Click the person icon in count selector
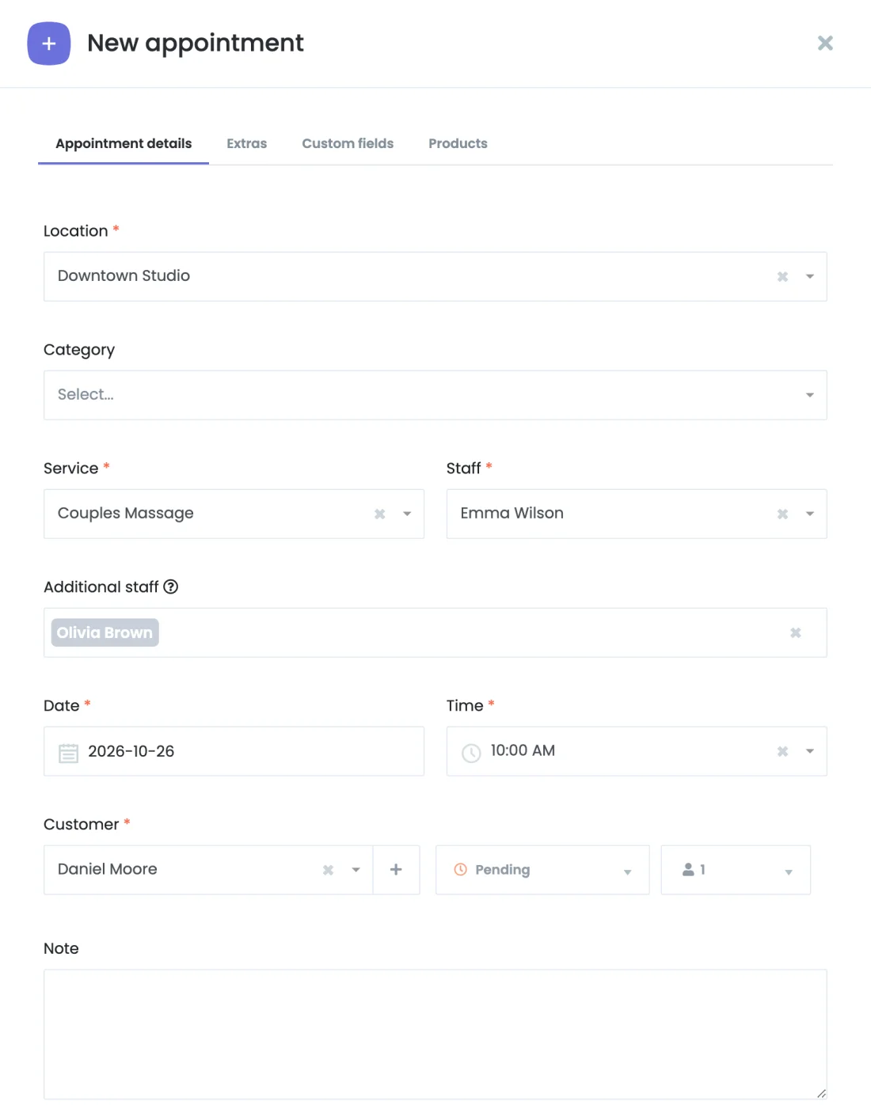The image size is (871, 1116). pos(688,869)
